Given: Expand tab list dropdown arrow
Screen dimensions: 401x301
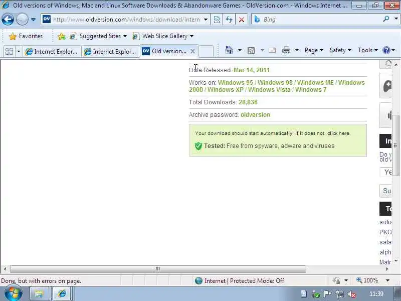Looking at the screenshot, I should 19,52.
